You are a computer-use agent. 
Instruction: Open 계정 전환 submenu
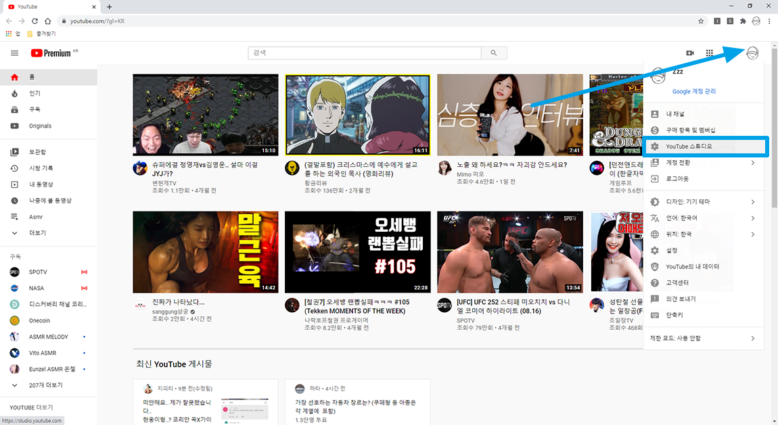click(x=704, y=162)
